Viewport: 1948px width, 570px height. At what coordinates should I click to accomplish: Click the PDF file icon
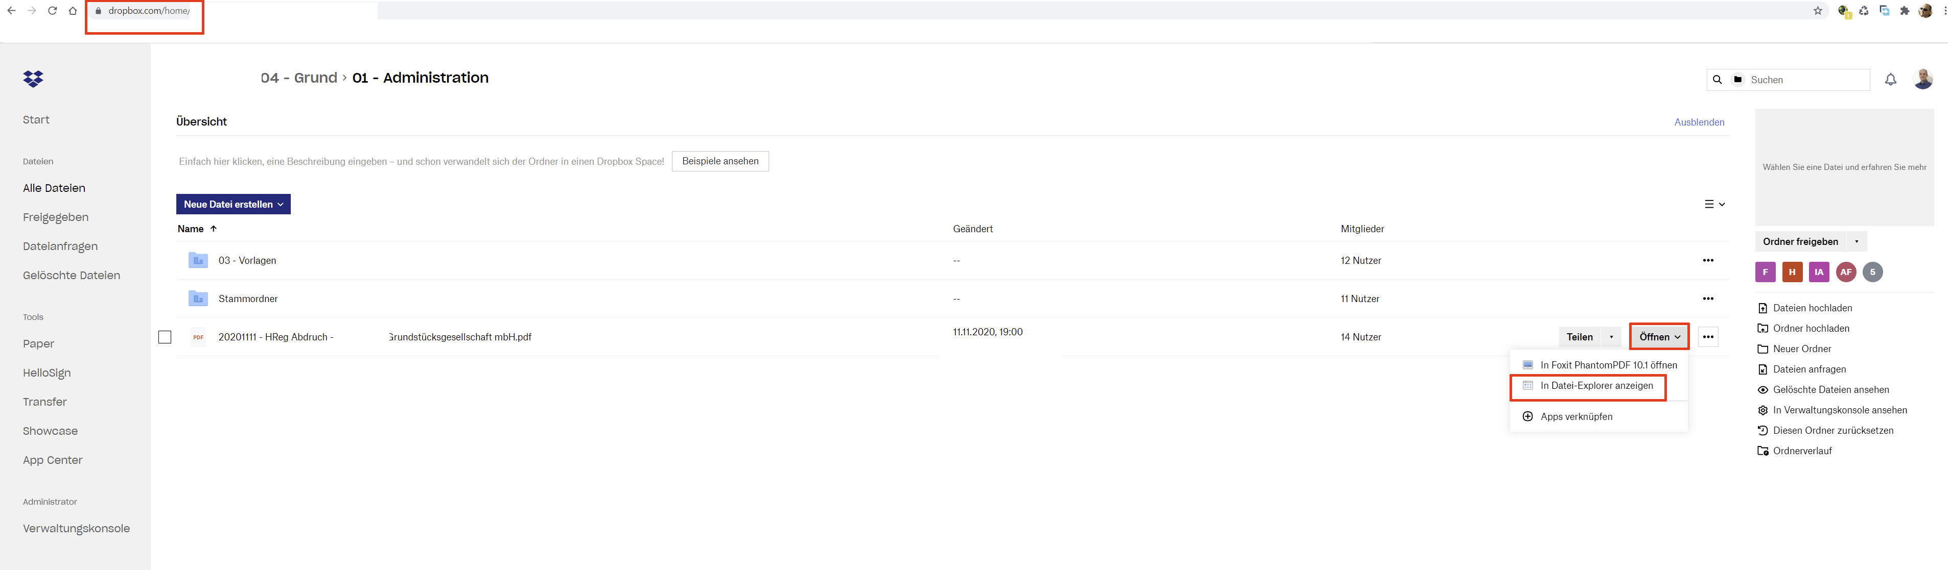point(198,337)
